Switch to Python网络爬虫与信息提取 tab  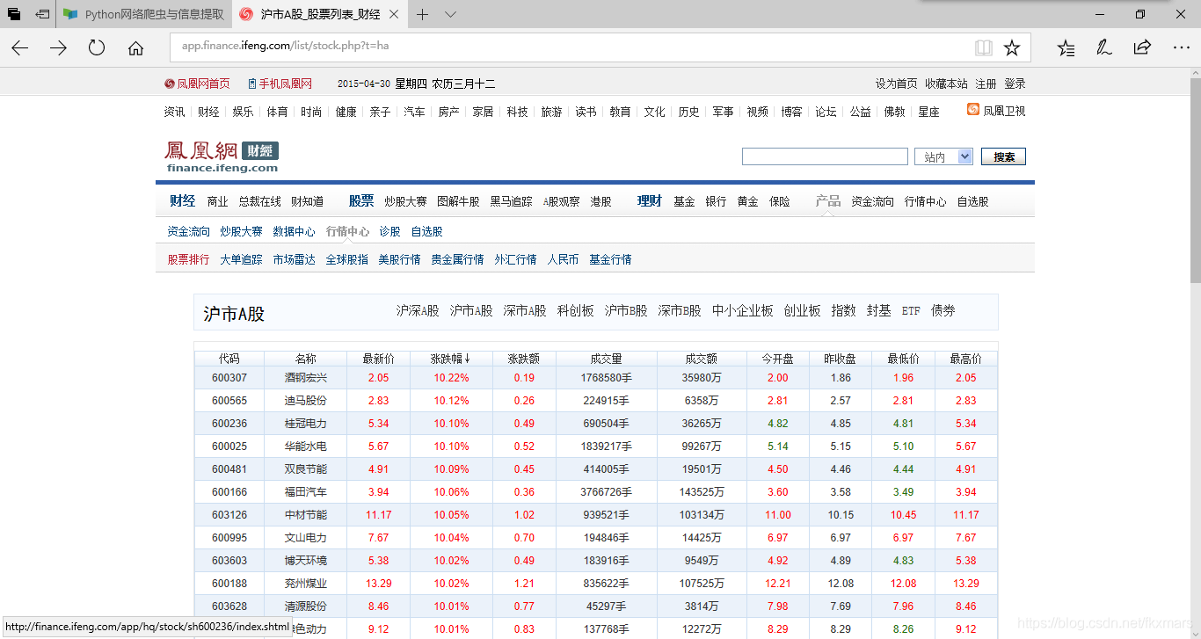click(x=145, y=14)
